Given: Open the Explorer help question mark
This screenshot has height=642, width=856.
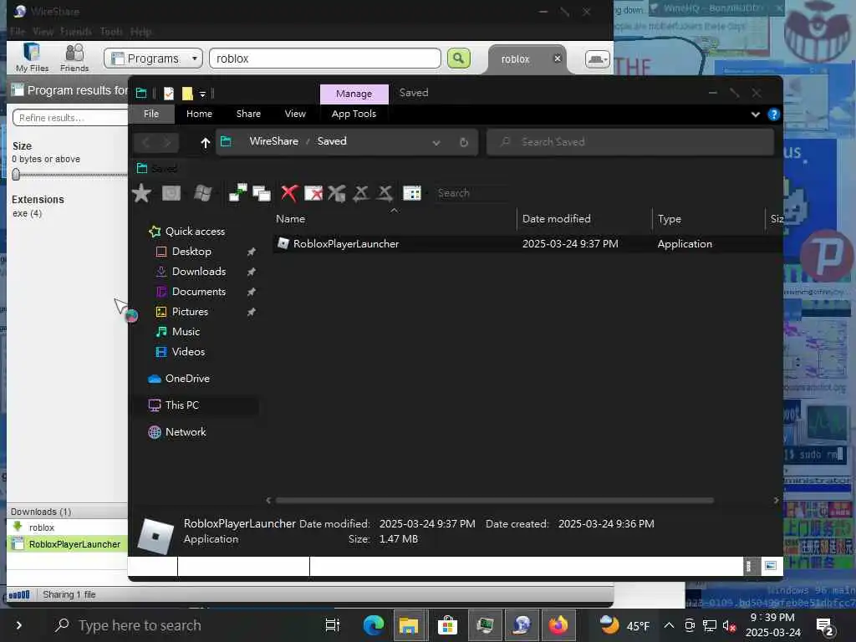Looking at the screenshot, I should click(x=773, y=114).
